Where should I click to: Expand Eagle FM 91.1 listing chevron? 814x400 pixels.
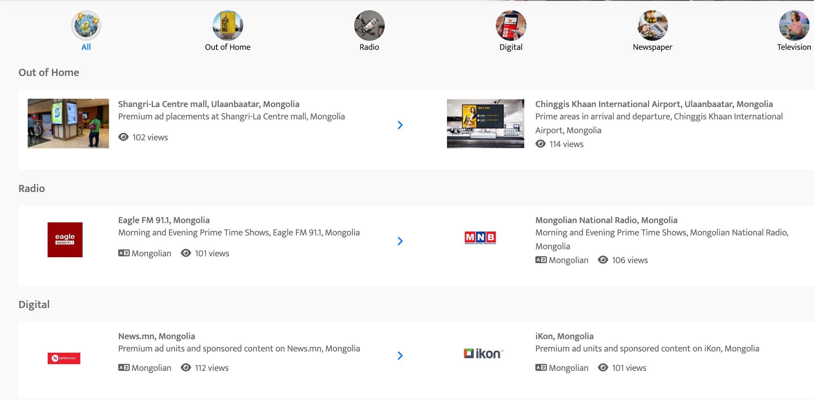point(400,241)
